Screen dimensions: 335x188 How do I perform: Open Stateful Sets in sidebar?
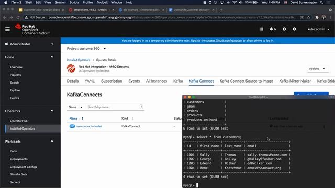[18, 174]
